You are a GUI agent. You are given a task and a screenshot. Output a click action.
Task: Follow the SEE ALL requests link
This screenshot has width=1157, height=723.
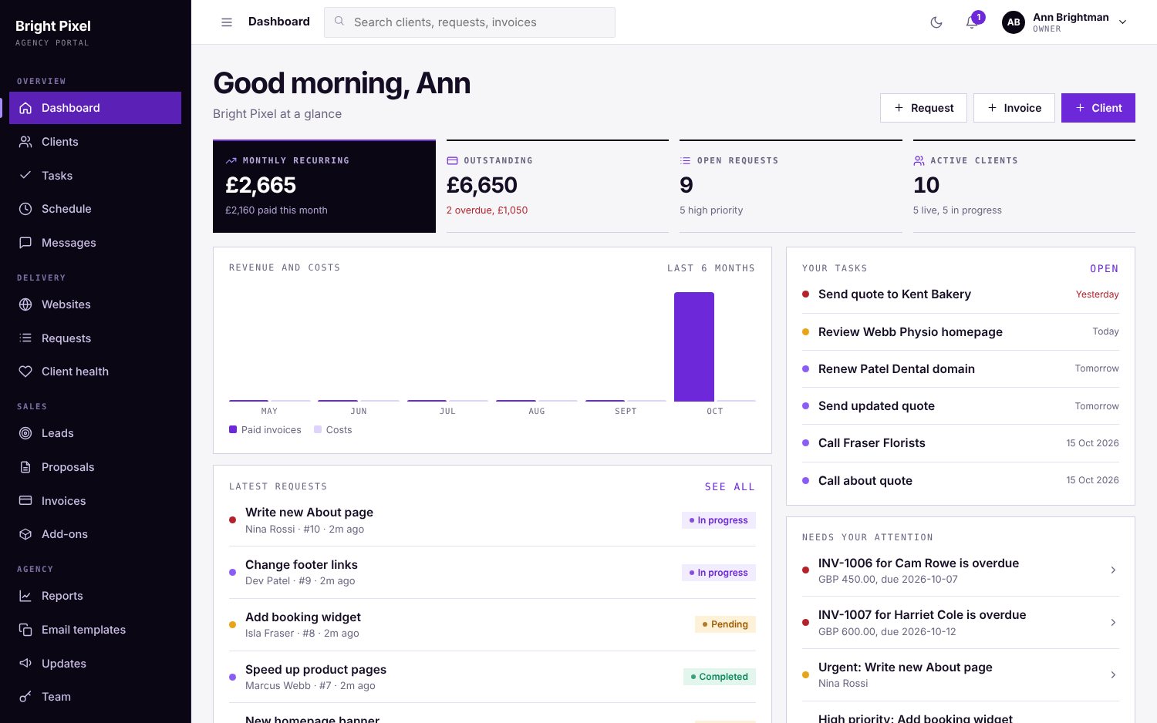tap(730, 487)
